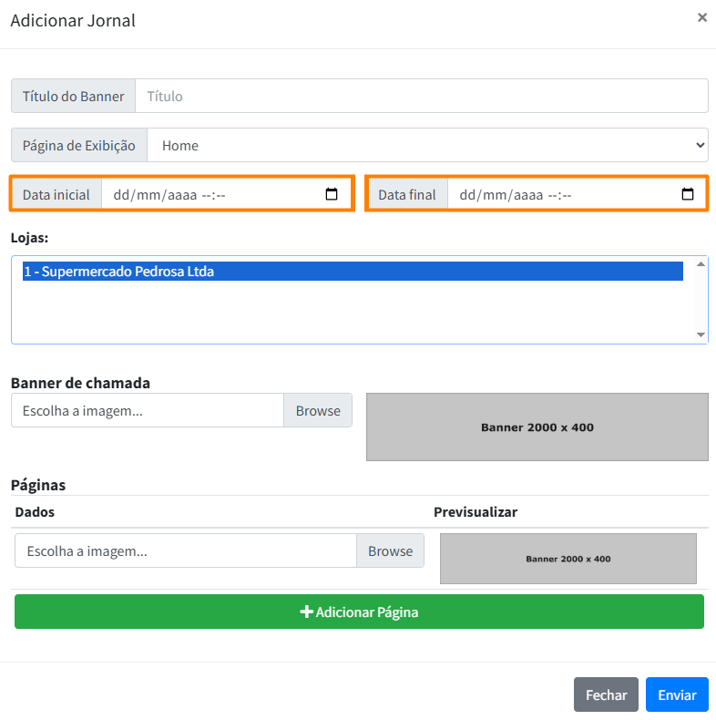Click the Banner de chamada file input
This screenshot has height=720, width=716.
click(148, 411)
